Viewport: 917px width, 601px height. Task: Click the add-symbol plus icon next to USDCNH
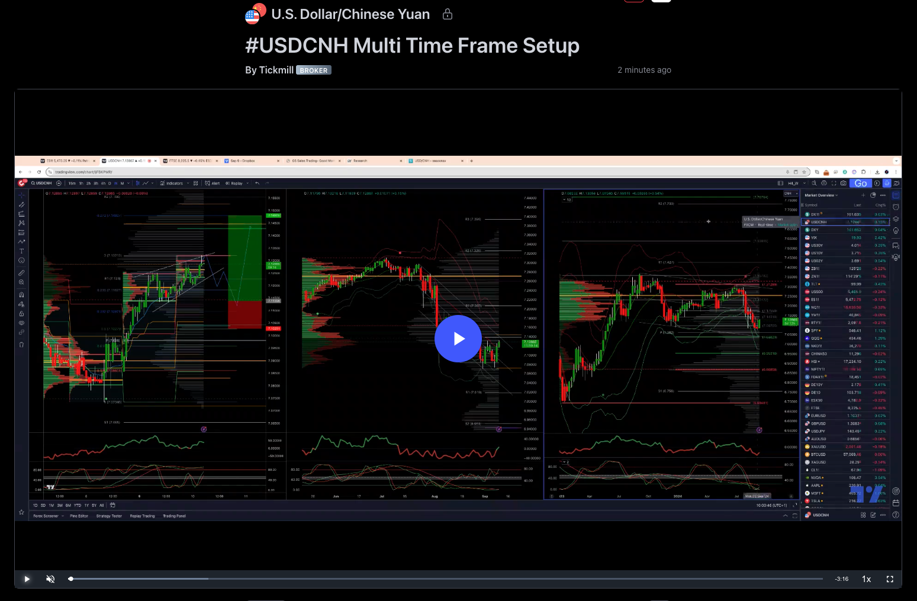tap(59, 183)
